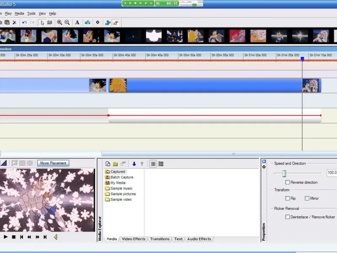Click the blue import down-arrow in Media Explorer
337x253 pixels.
[134, 164]
